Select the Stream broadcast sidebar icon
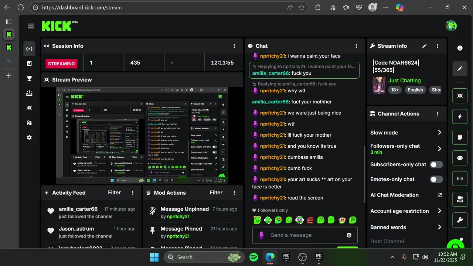This screenshot has width=473, height=266. pos(29,48)
